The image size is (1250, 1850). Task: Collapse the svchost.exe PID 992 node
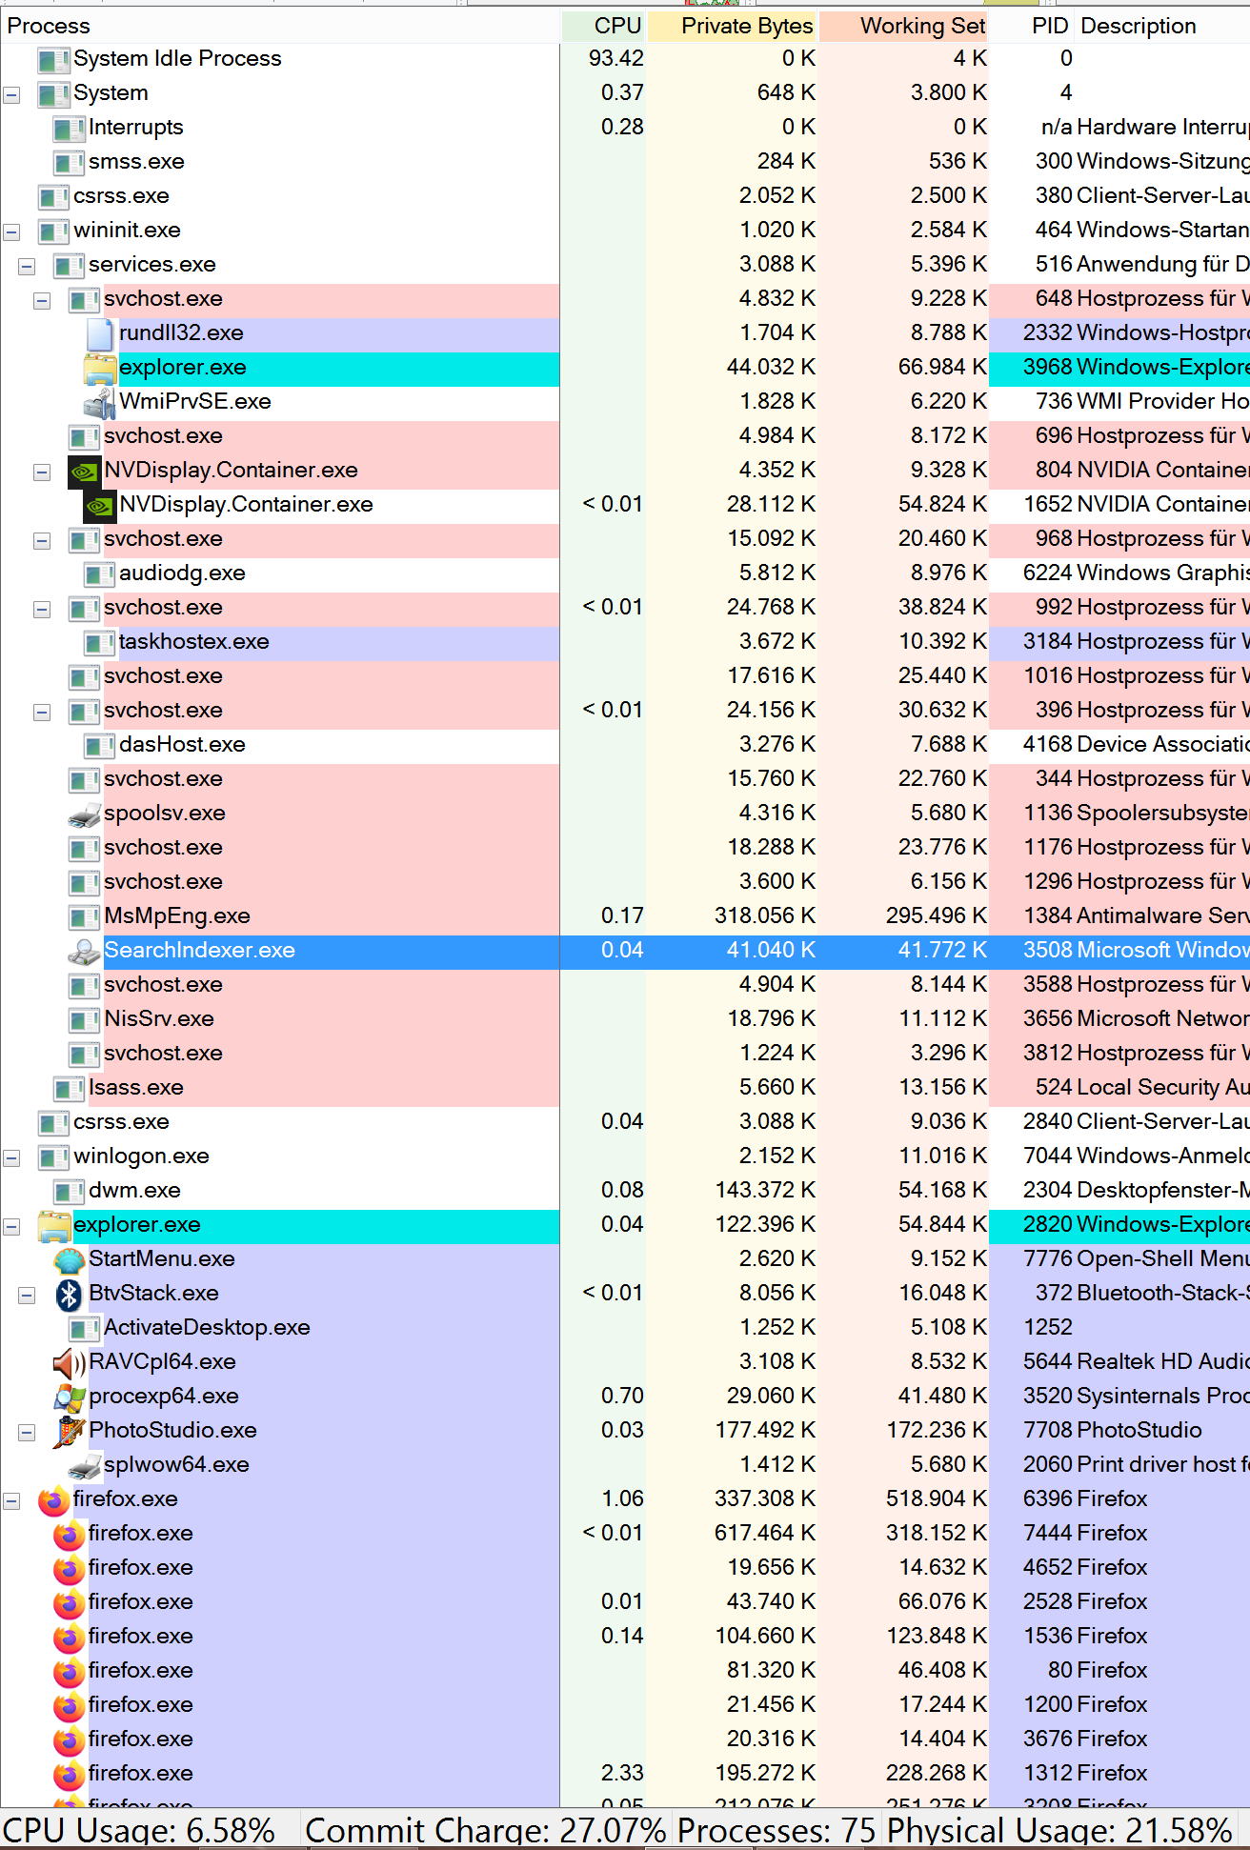[x=42, y=609]
